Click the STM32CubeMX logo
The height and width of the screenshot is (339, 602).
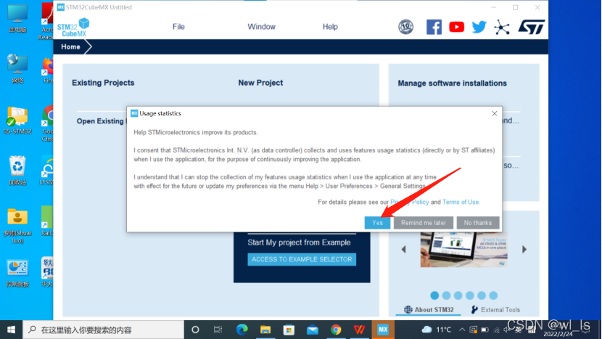(73, 28)
